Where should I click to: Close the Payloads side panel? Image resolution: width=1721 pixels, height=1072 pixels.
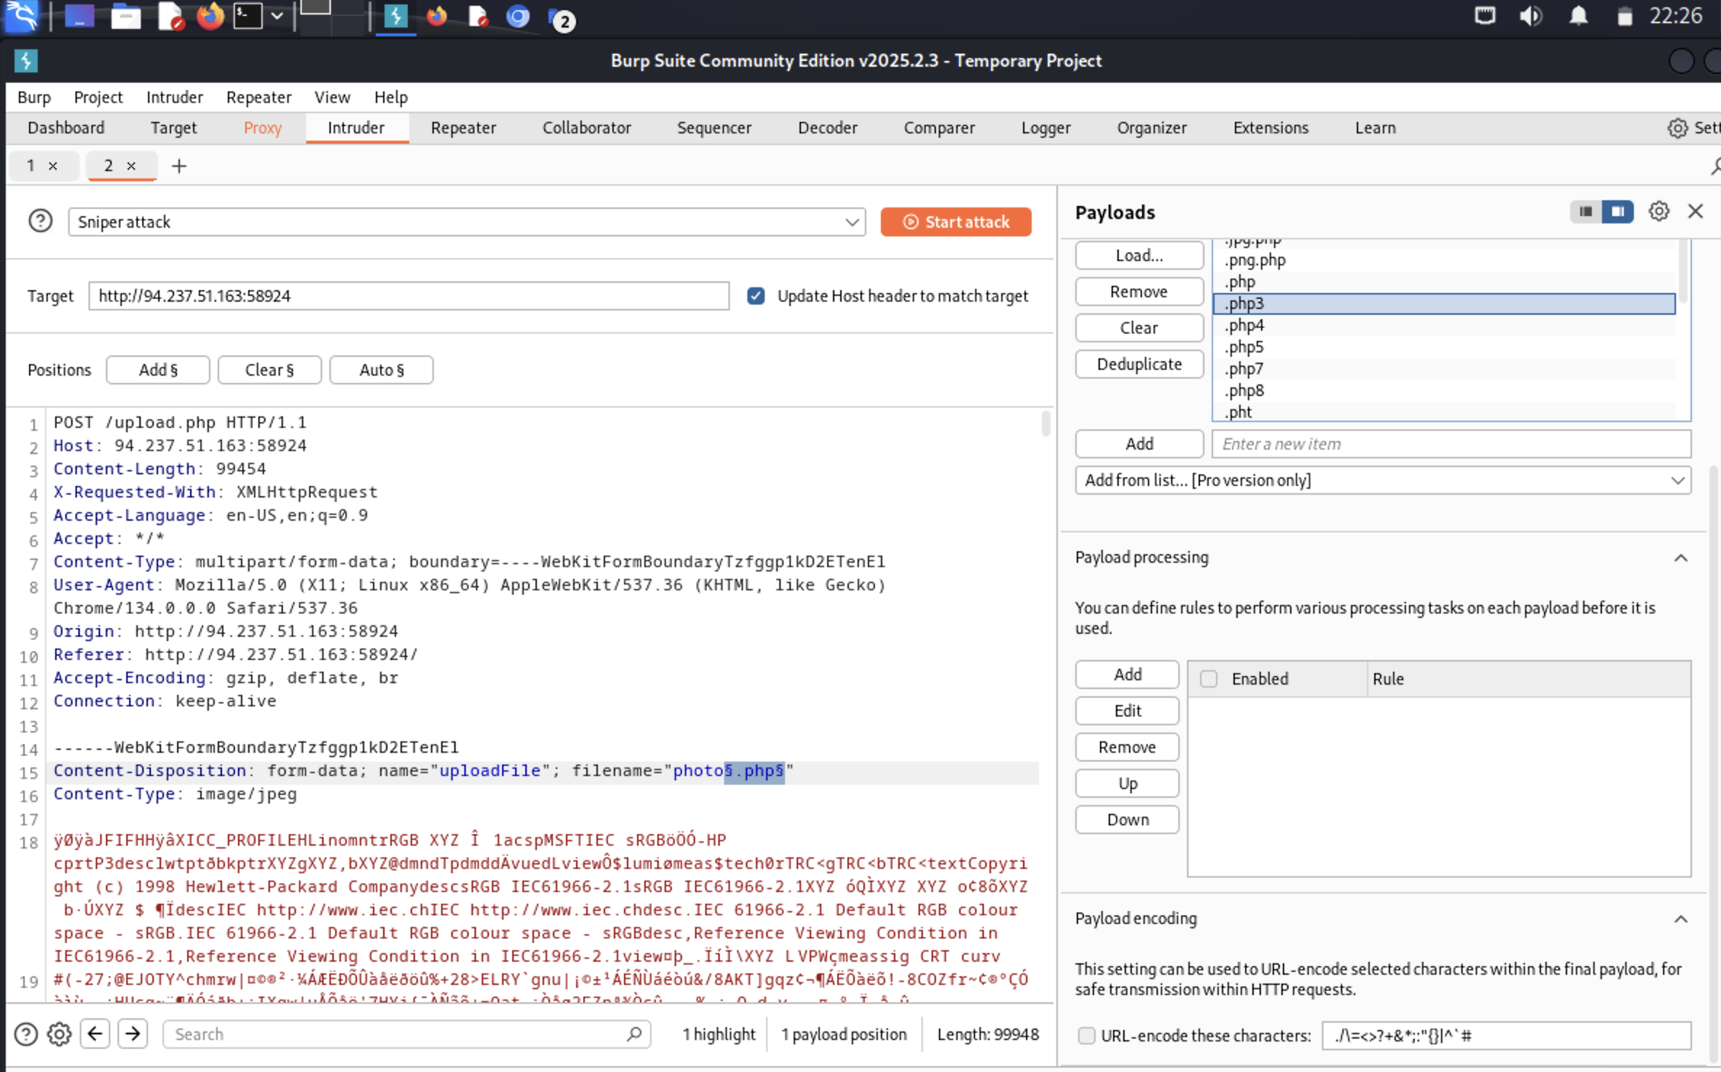click(x=1696, y=212)
